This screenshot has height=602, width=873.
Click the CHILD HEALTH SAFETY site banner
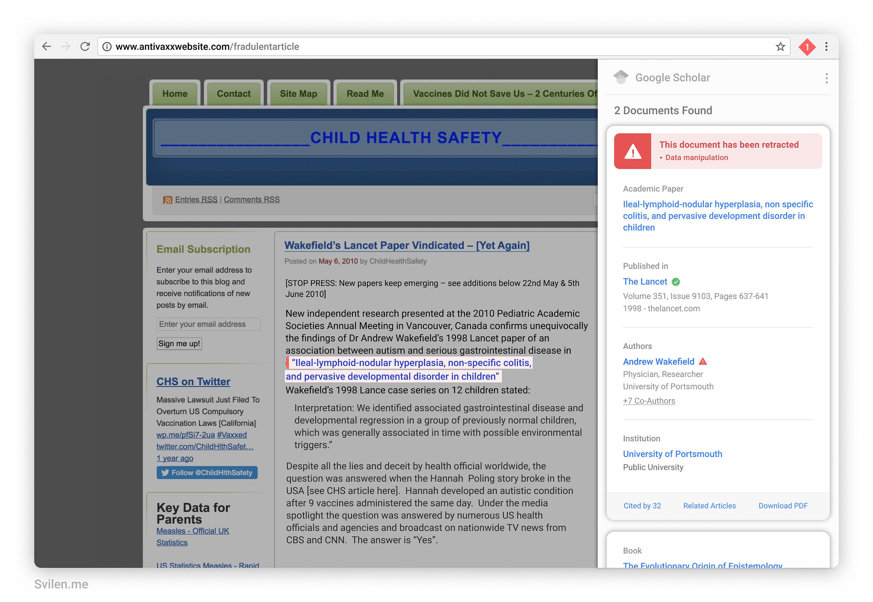click(372, 147)
